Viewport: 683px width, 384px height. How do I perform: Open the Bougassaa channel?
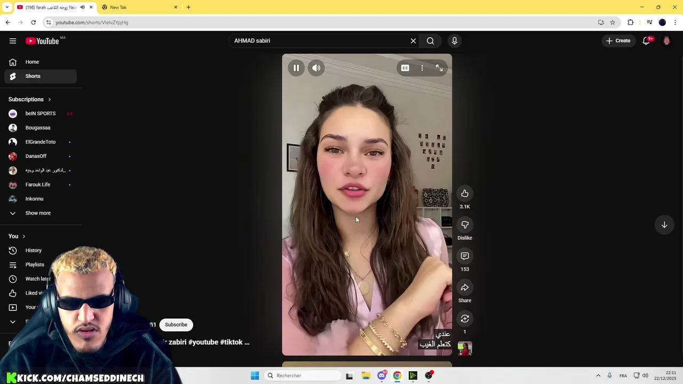point(41,128)
